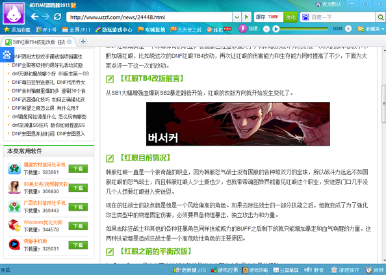Click the play button on speed control

pyautogui.click(x=276, y=29)
